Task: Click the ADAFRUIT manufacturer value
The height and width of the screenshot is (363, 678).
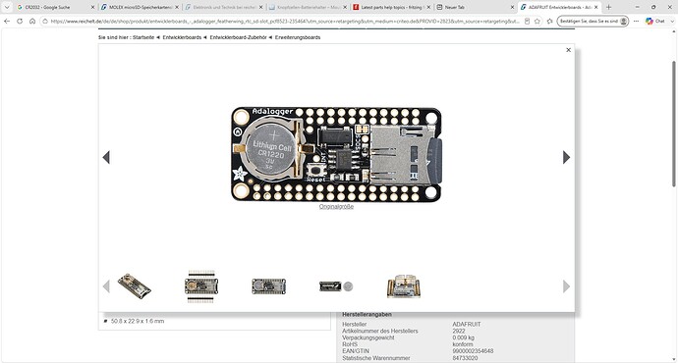Action: [x=467, y=324]
